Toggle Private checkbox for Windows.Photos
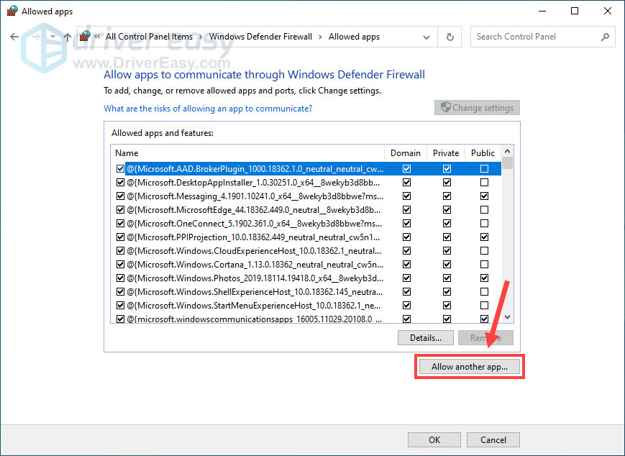Image resolution: width=625 pixels, height=456 pixels. (x=447, y=278)
